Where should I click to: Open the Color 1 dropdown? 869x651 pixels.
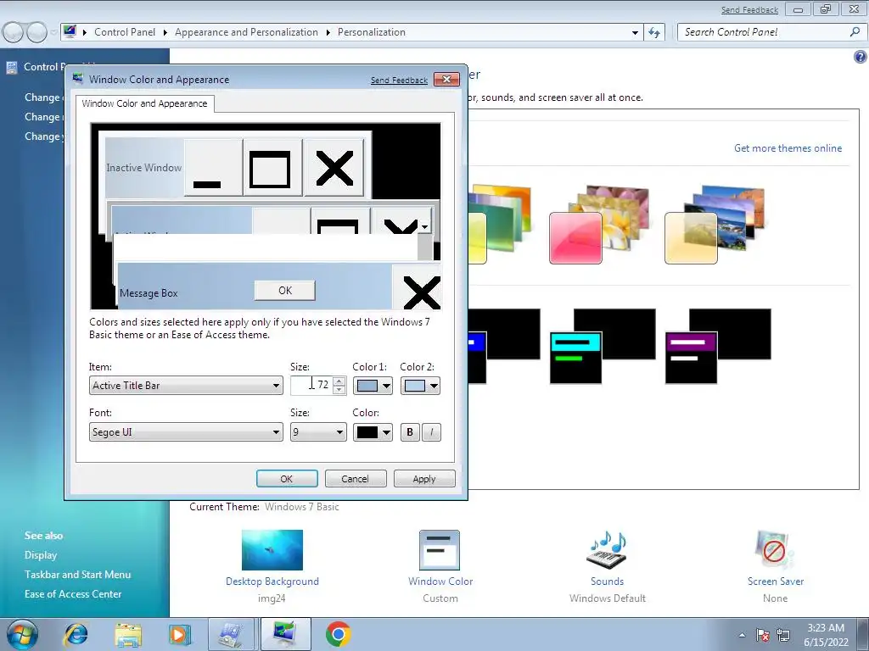click(373, 386)
